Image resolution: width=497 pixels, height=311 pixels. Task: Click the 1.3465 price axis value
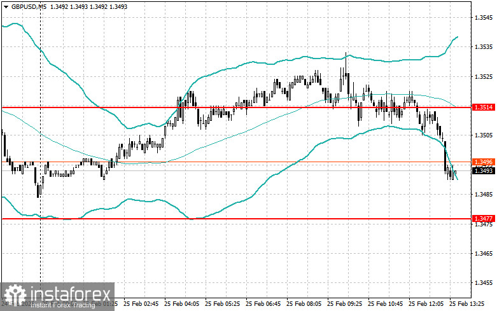[x=484, y=253]
